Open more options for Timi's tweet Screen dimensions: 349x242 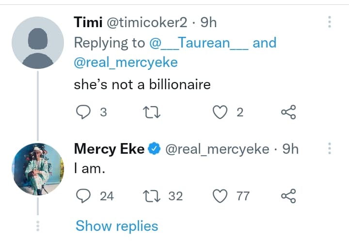click(x=330, y=22)
